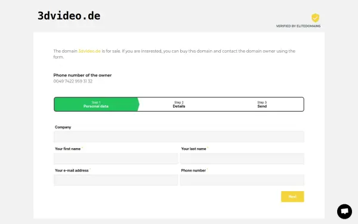
Task: Click the Your last name field
Action: [242, 158]
